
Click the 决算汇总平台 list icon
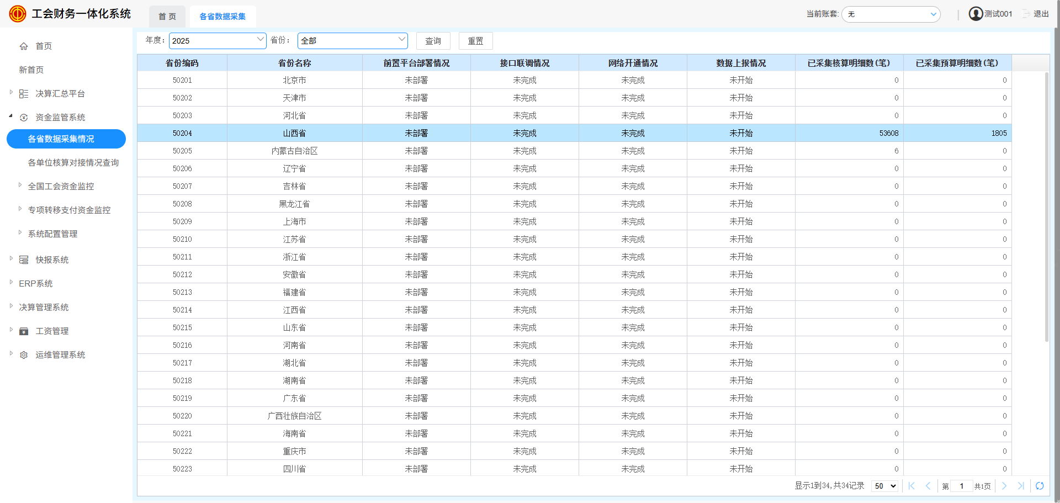pos(24,94)
